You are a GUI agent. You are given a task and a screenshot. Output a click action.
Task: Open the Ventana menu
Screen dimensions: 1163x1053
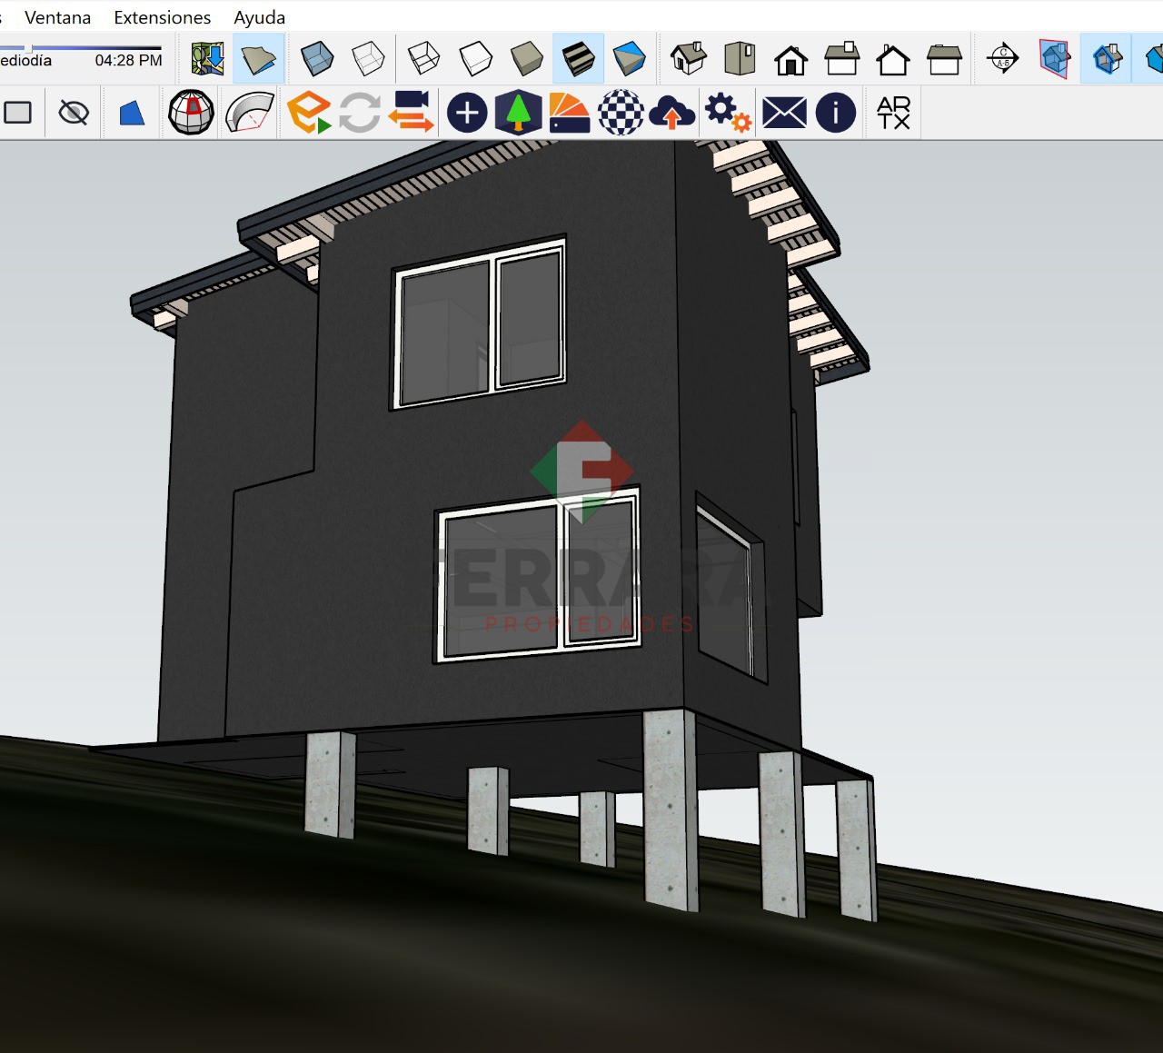click(x=57, y=17)
